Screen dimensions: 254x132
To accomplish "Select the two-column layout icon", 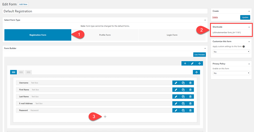I will [21, 72].
